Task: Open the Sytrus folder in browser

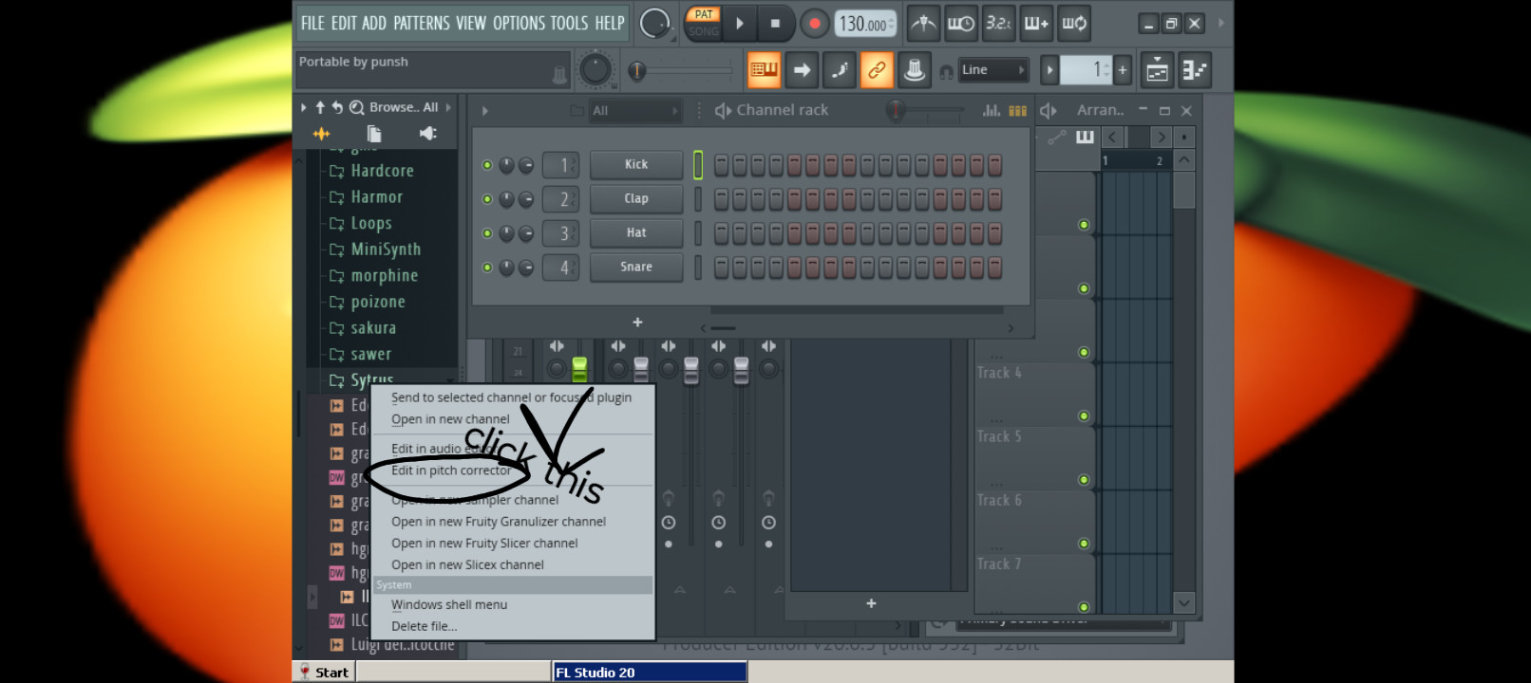Action: [371, 379]
